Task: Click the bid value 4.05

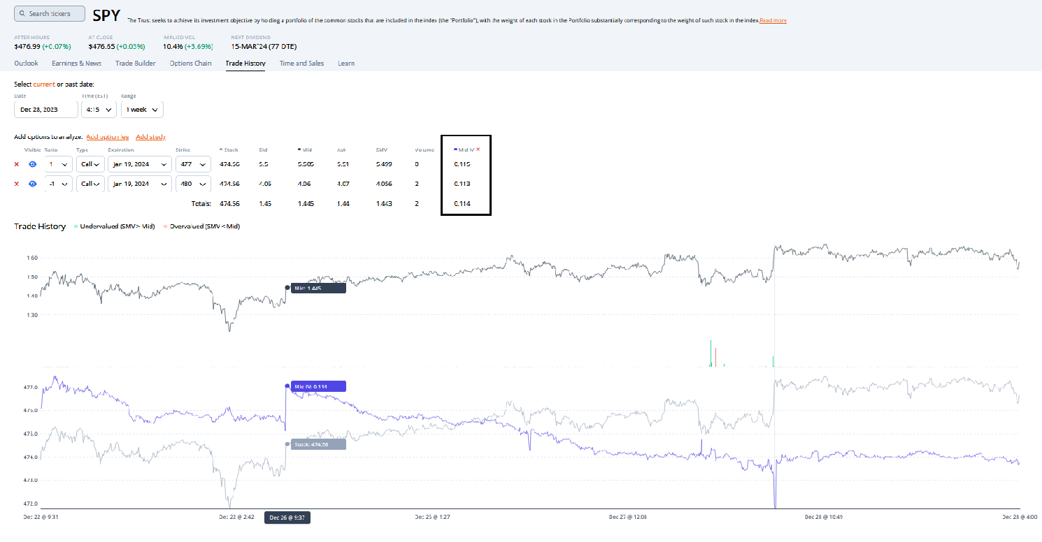Action: click(x=264, y=184)
